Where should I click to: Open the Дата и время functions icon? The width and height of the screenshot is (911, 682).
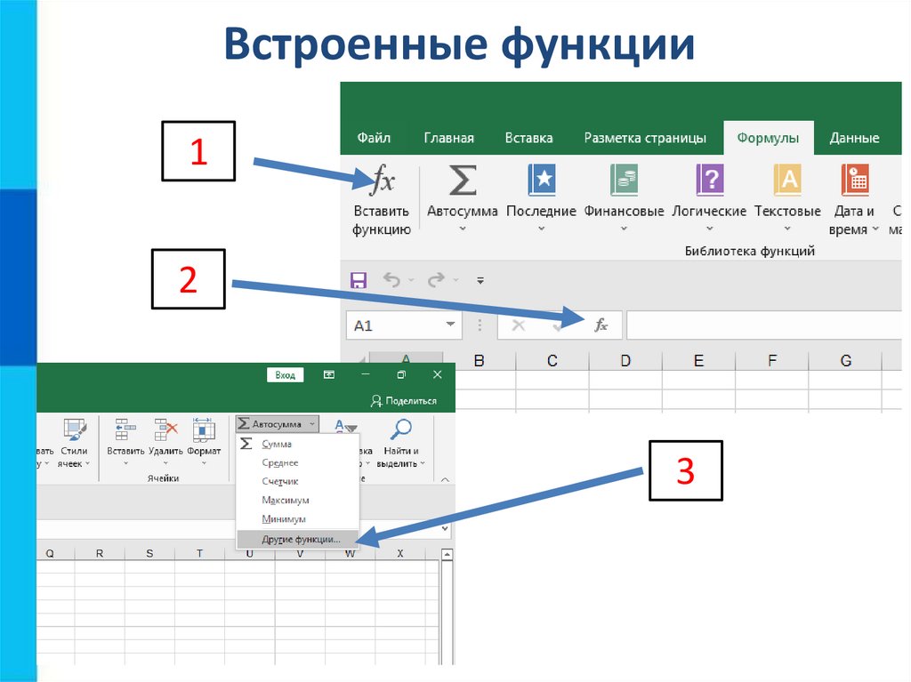855,180
